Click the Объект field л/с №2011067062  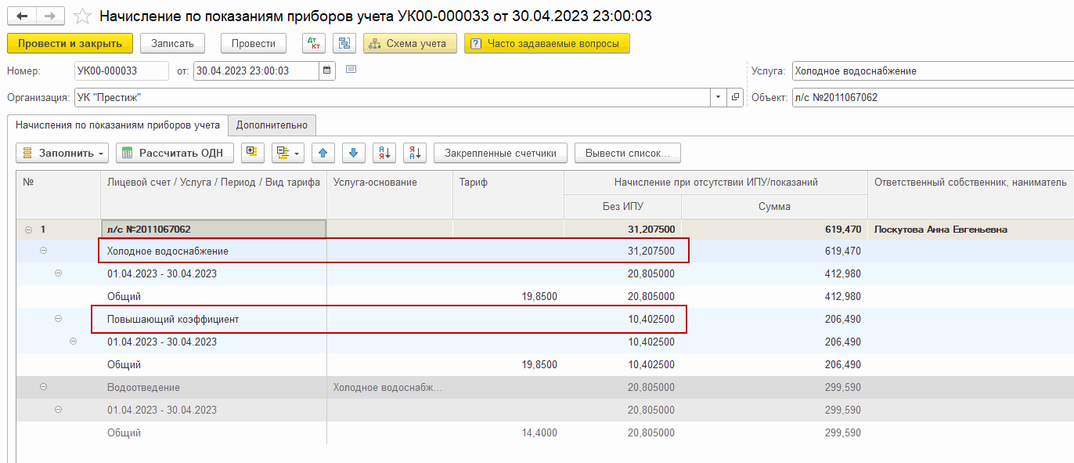[x=932, y=98]
